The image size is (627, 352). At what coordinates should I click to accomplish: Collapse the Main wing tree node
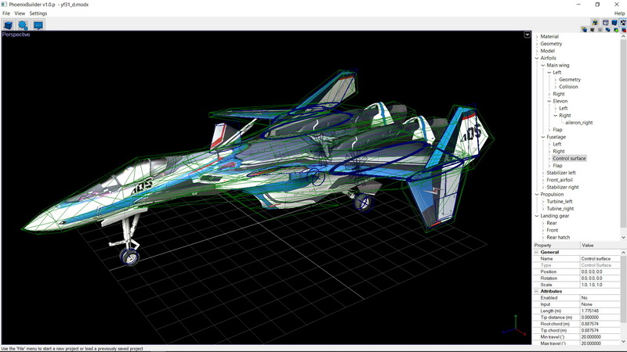click(x=543, y=66)
